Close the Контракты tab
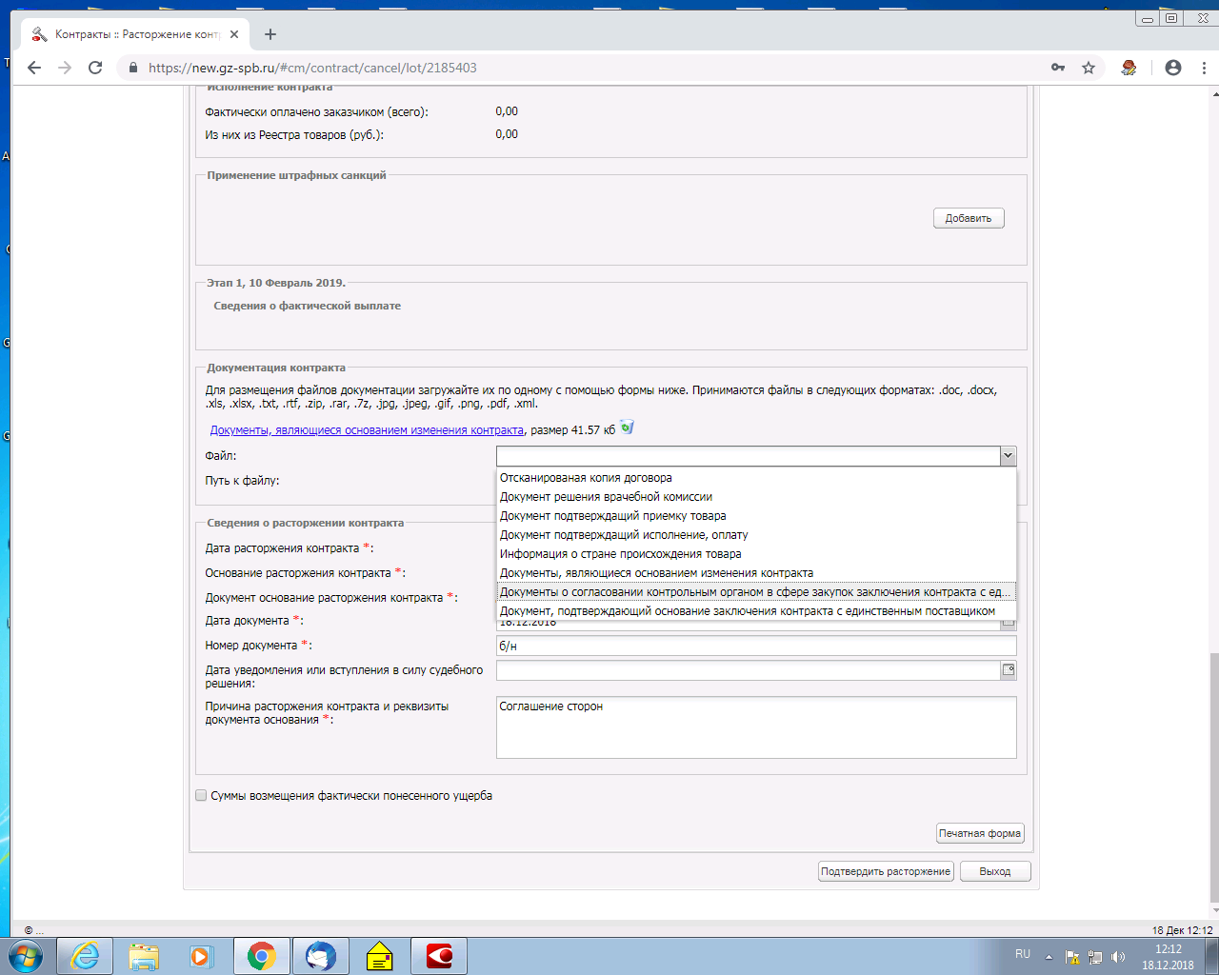The width and height of the screenshot is (1219, 975). click(x=234, y=34)
